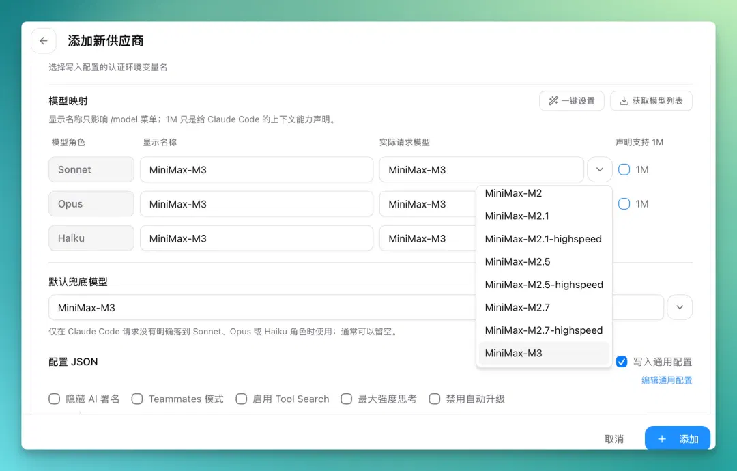The height and width of the screenshot is (471, 737).
Task: Focus the Sonnet 实际请求模型 input
Action: [x=481, y=169]
